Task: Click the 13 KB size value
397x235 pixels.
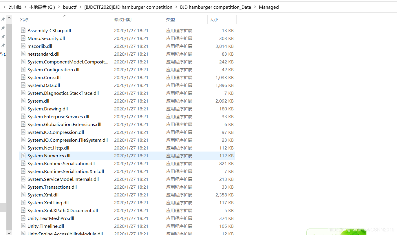Action: pyautogui.click(x=228, y=30)
